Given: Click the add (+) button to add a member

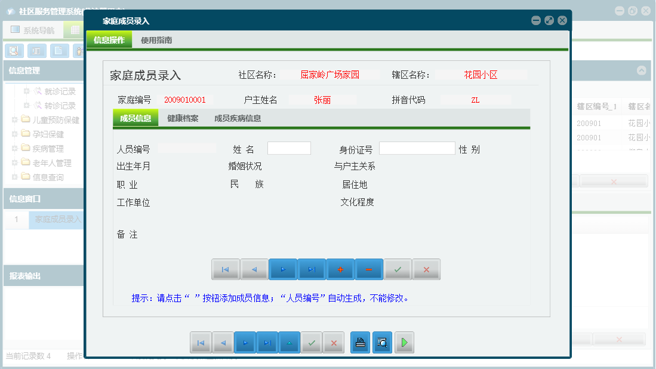Looking at the screenshot, I should pos(340,269).
